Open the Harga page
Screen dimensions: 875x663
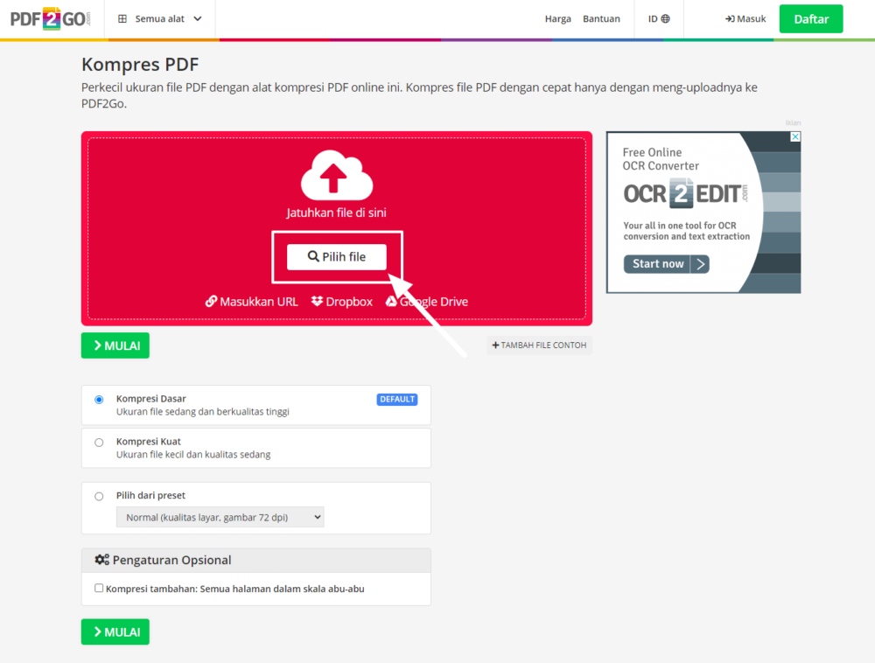557,18
